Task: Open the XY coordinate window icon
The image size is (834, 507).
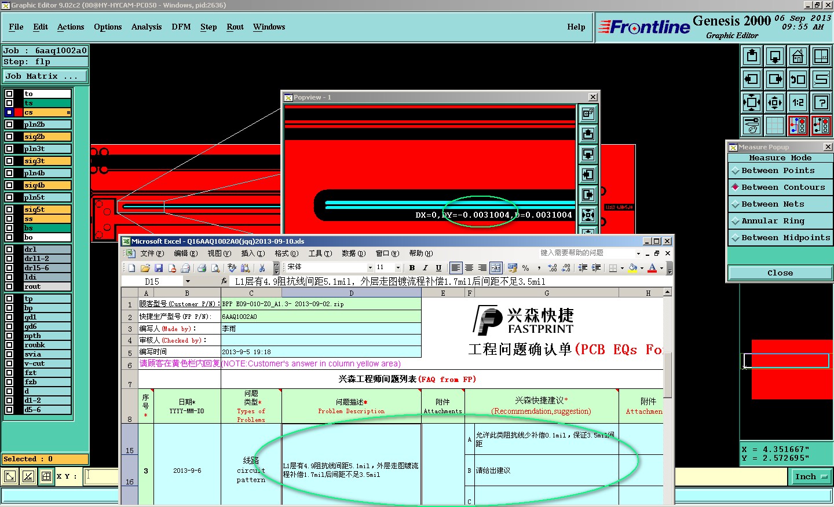Action: click(x=821, y=56)
